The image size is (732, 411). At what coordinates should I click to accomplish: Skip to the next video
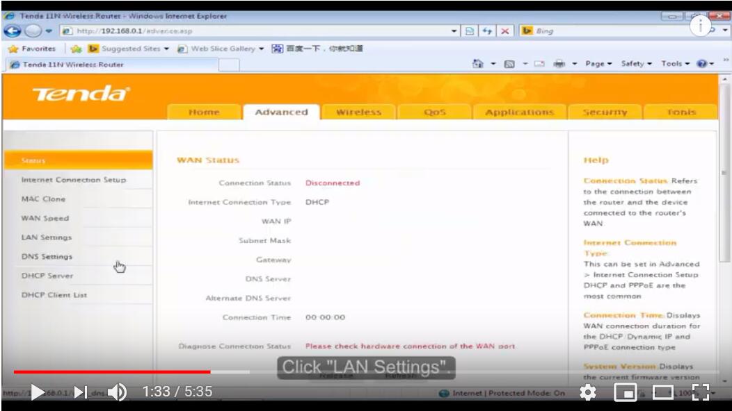coord(81,393)
